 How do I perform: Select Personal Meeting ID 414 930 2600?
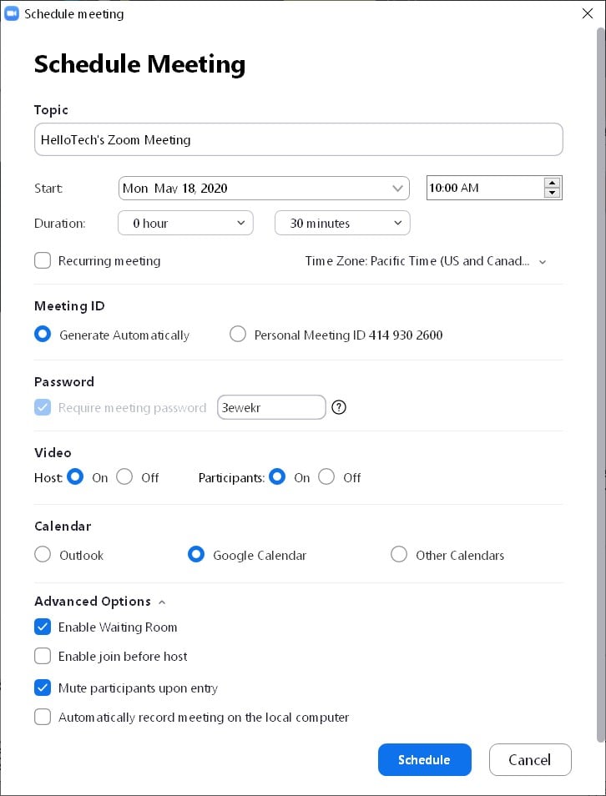click(x=238, y=333)
